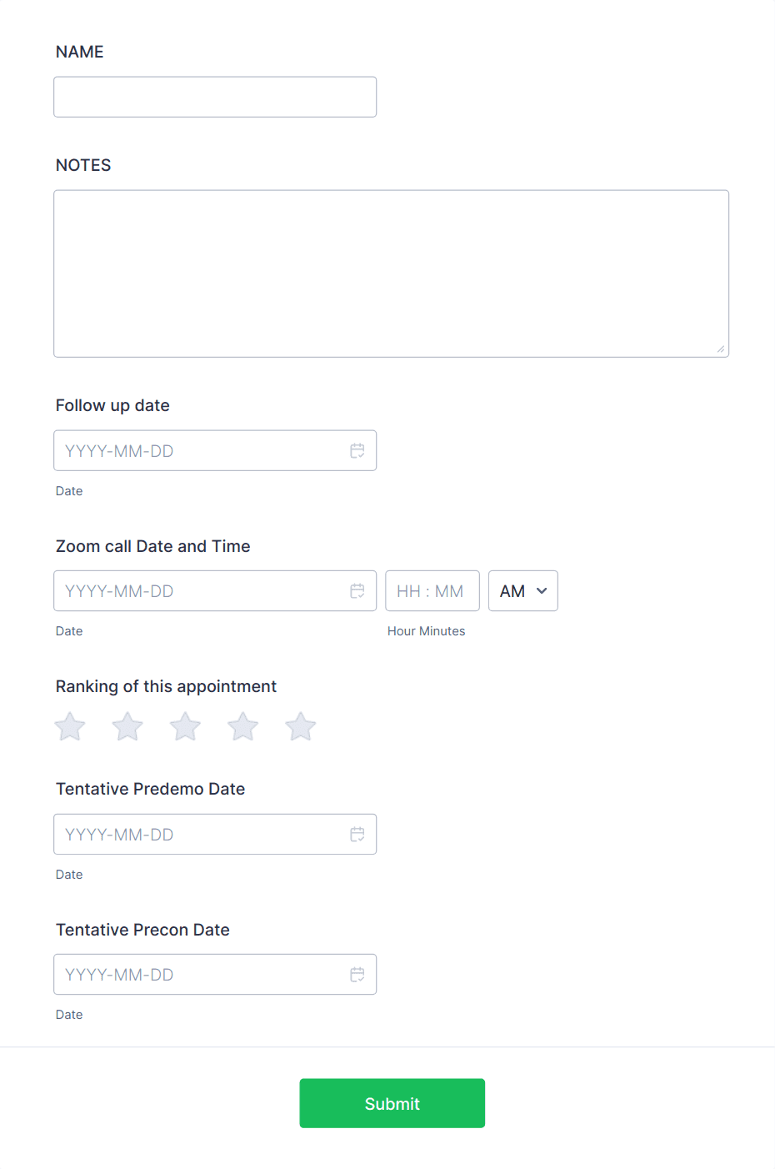775x1169 pixels.
Task: Click the Zoom call date calendar icon
Action: [357, 590]
